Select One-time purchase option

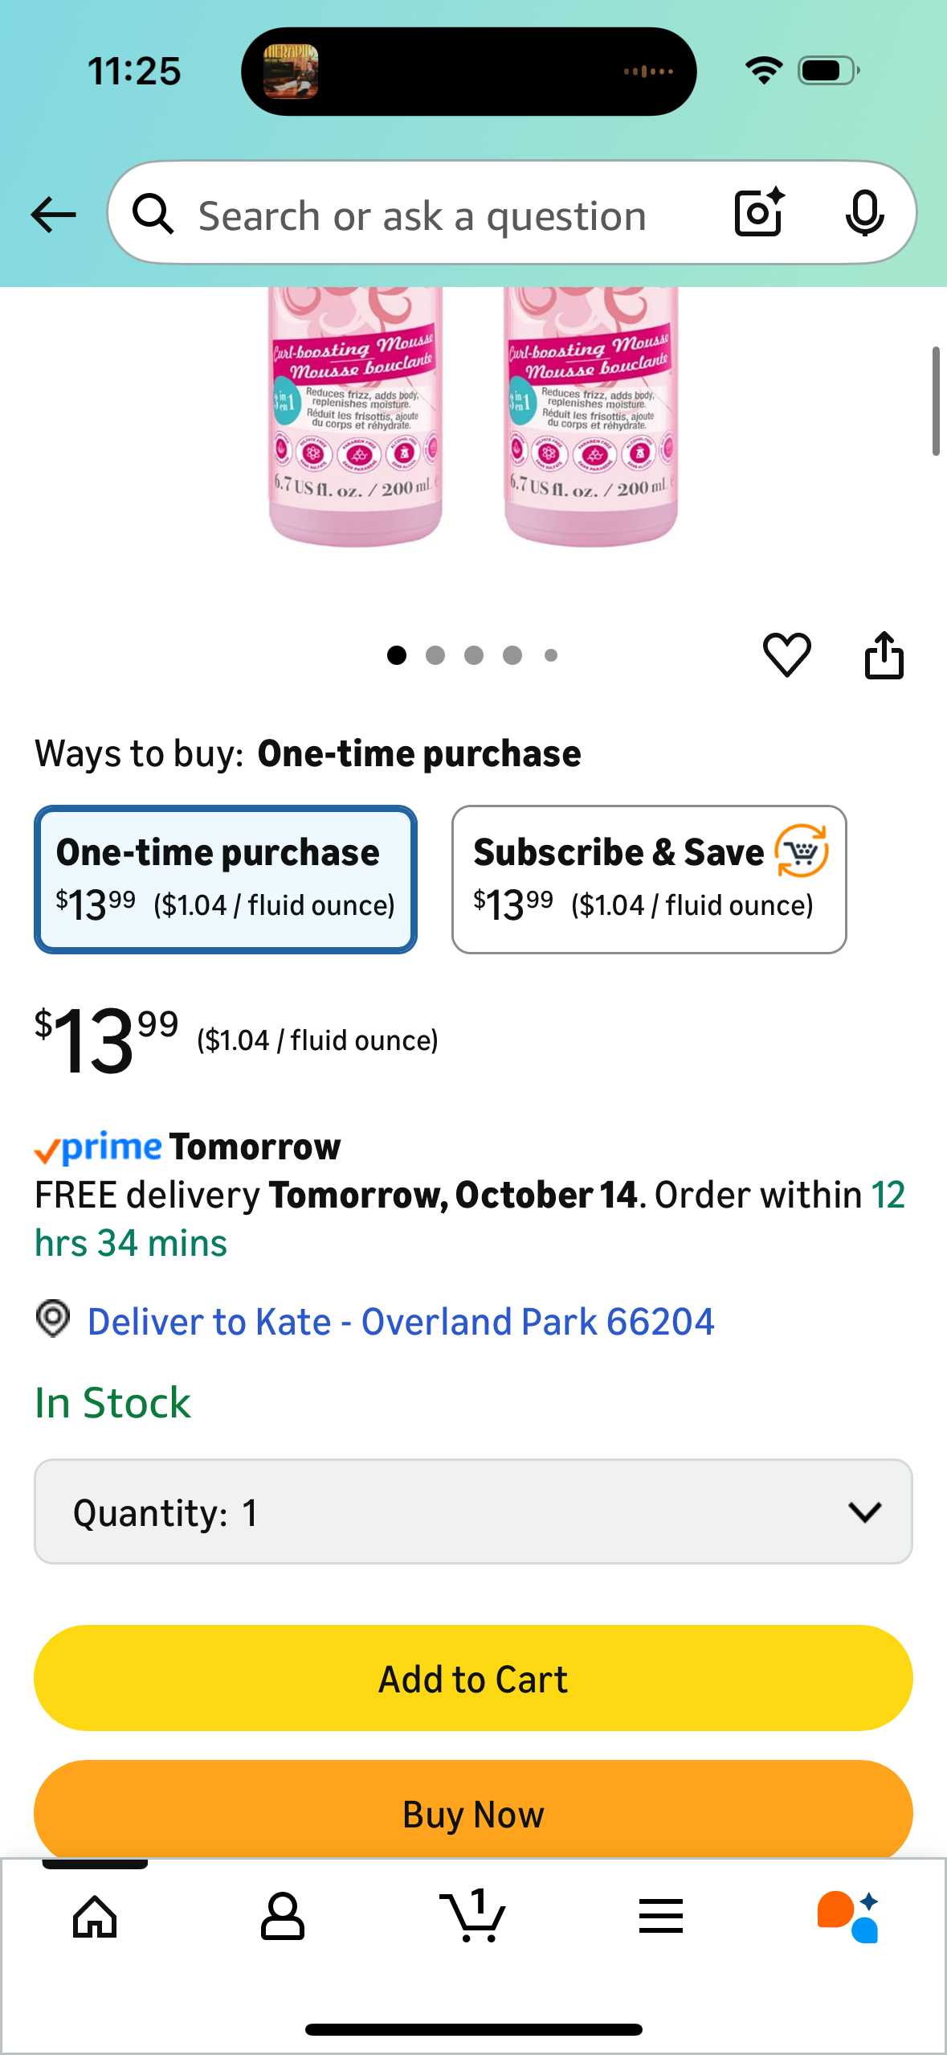point(226,880)
